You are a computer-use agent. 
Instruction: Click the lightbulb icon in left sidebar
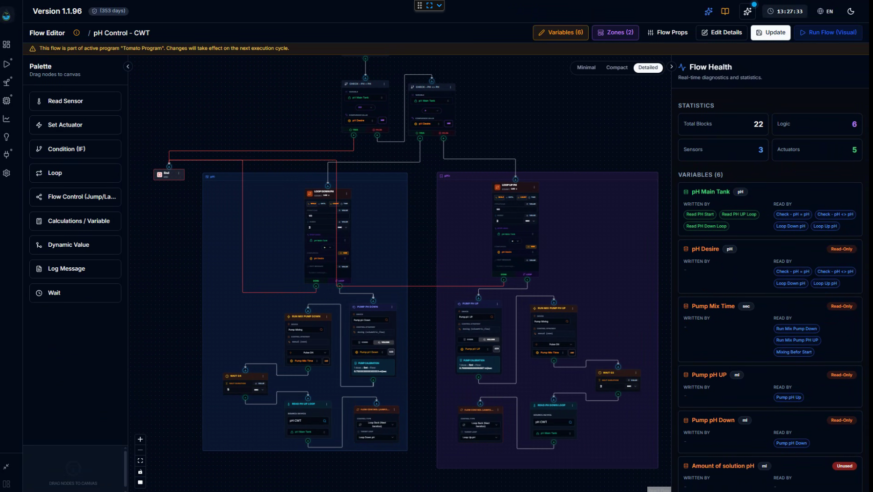6,137
